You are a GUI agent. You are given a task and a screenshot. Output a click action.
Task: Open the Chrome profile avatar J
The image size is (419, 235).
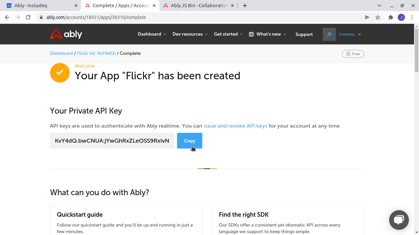(401, 17)
